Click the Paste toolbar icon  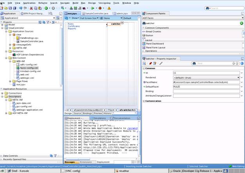coord(40,8)
